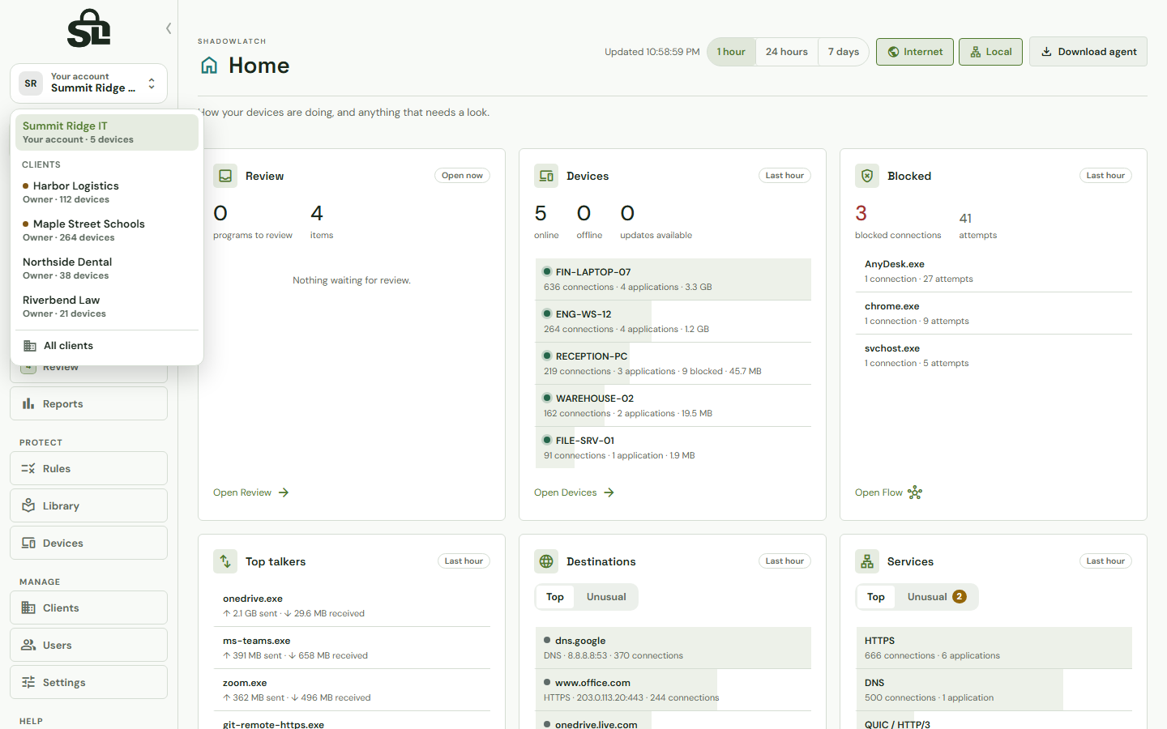This screenshot has height=729, width=1167.
Task: Open the onedrive.exe top talker row
Action: click(352, 606)
